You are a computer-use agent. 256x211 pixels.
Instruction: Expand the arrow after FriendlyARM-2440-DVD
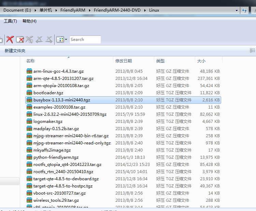pyautogui.click(x=145, y=11)
